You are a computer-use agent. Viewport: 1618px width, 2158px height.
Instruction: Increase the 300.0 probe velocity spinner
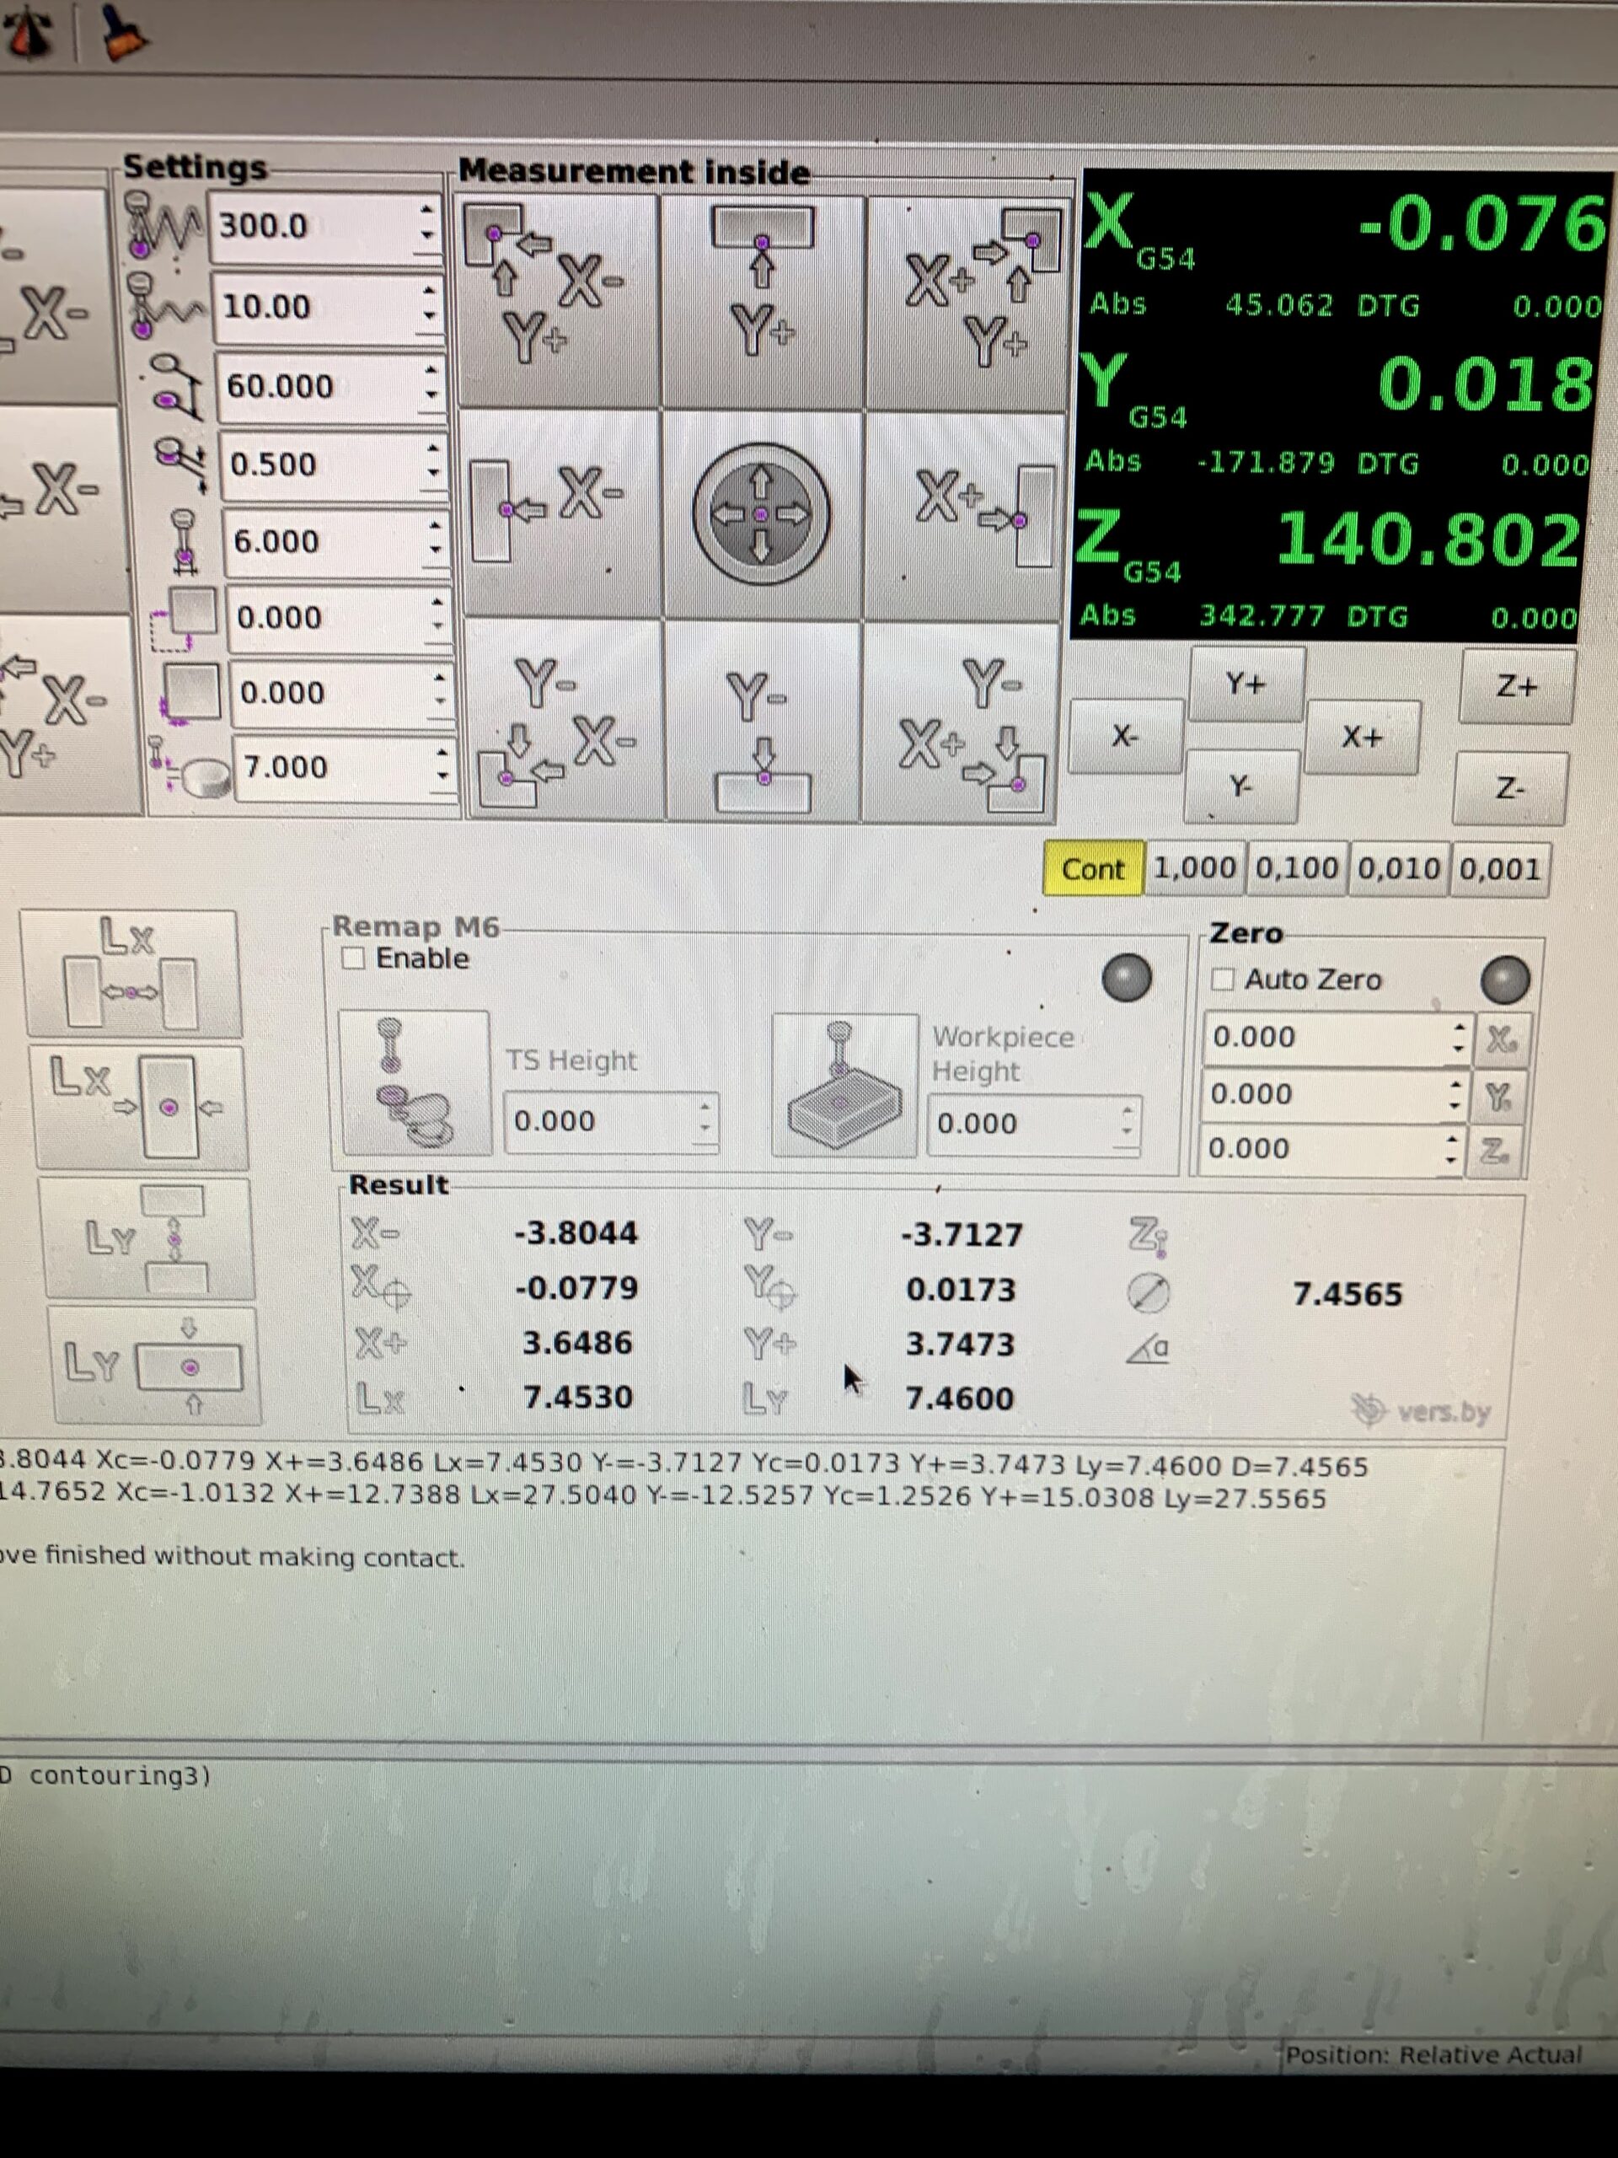coord(426,210)
